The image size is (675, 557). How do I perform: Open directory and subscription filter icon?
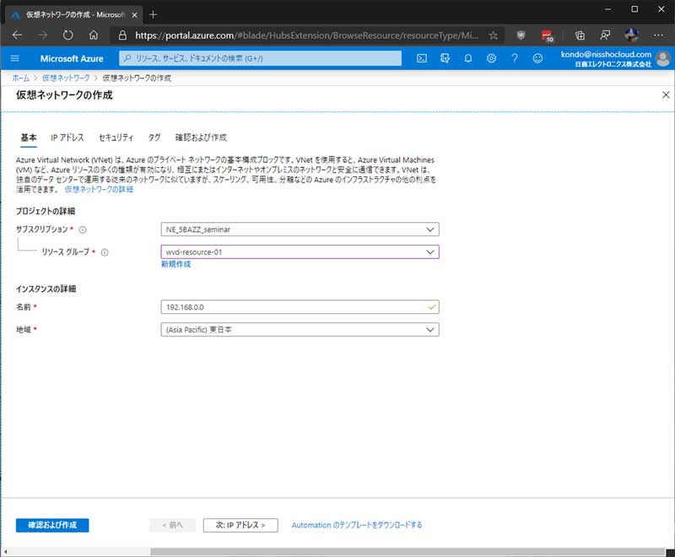[445, 58]
